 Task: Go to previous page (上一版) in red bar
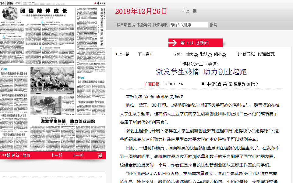pyautogui.click(x=56, y=155)
